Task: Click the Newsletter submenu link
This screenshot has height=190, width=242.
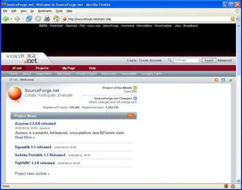Action: coord(129,74)
